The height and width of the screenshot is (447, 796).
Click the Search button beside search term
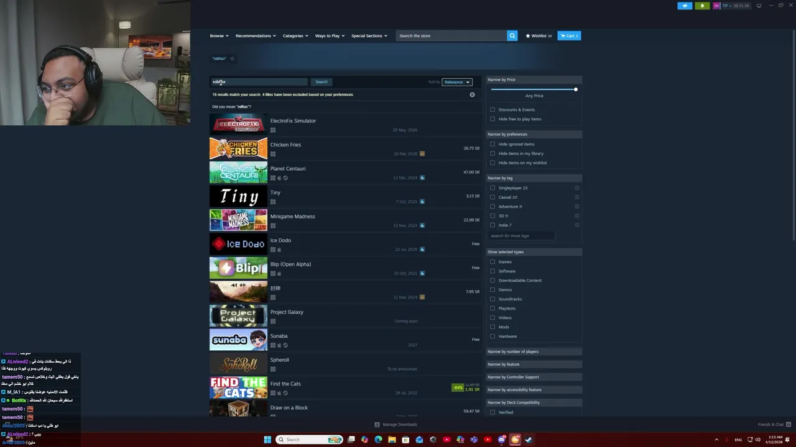[322, 82]
